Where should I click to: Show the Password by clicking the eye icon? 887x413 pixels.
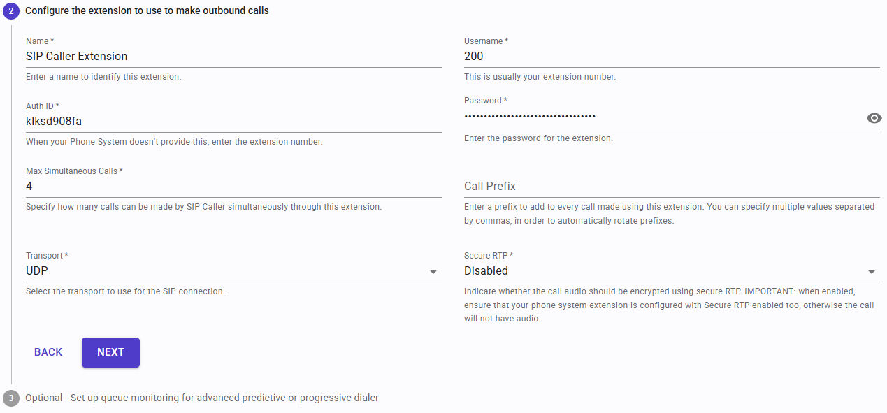coord(874,118)
